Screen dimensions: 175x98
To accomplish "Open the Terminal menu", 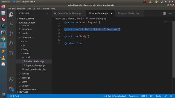I will pos(45,9).
